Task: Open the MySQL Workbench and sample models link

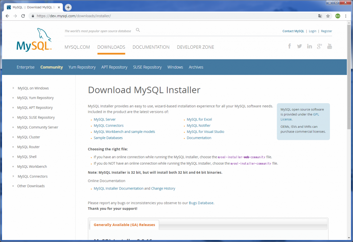Action: pos(124,132)
